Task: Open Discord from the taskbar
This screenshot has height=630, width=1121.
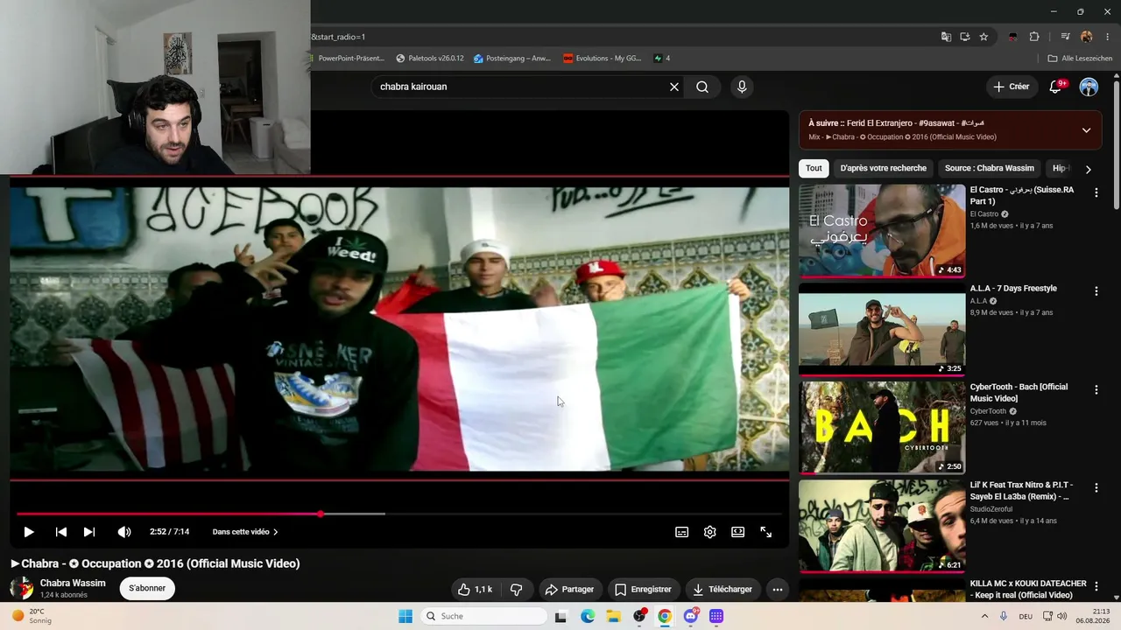Action: pyautogui.click(x=690, y=616)
